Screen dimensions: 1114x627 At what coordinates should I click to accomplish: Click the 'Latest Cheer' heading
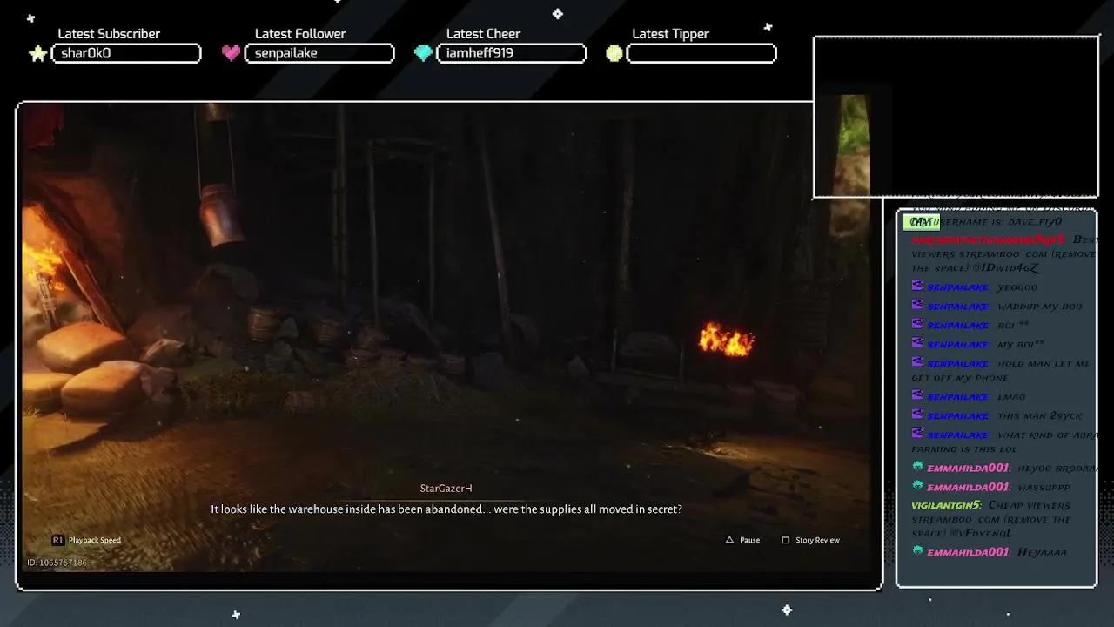[x=483, y=34]
